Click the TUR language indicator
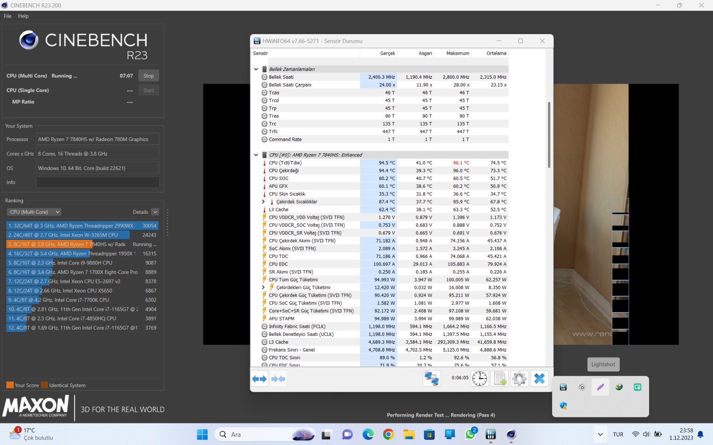Viewport: 713px width, 445px height. point(618,434)
